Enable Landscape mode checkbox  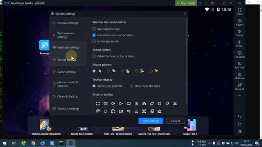point(94,41)
